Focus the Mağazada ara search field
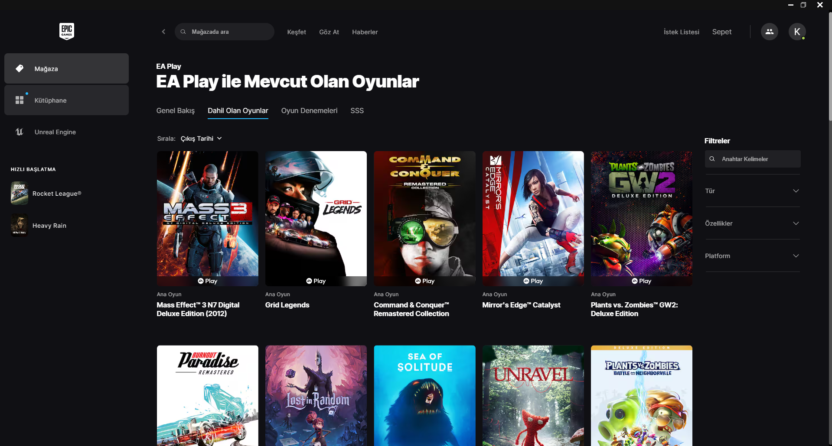 pos(225,32)
